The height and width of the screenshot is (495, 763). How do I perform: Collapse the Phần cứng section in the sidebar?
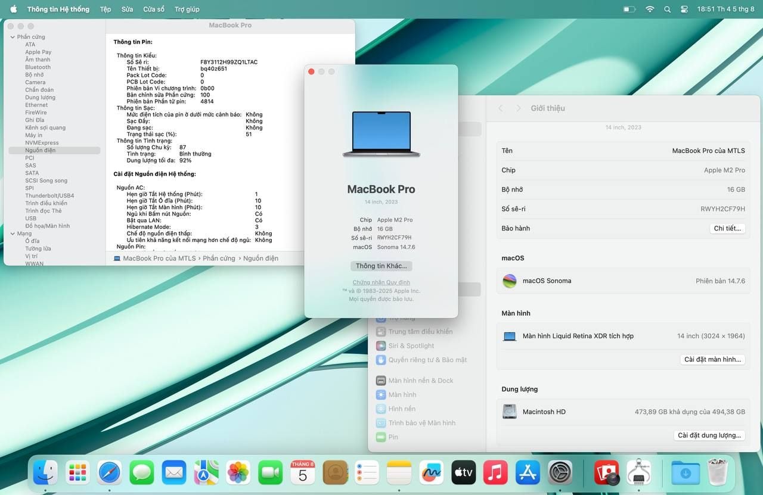point(13,37)
